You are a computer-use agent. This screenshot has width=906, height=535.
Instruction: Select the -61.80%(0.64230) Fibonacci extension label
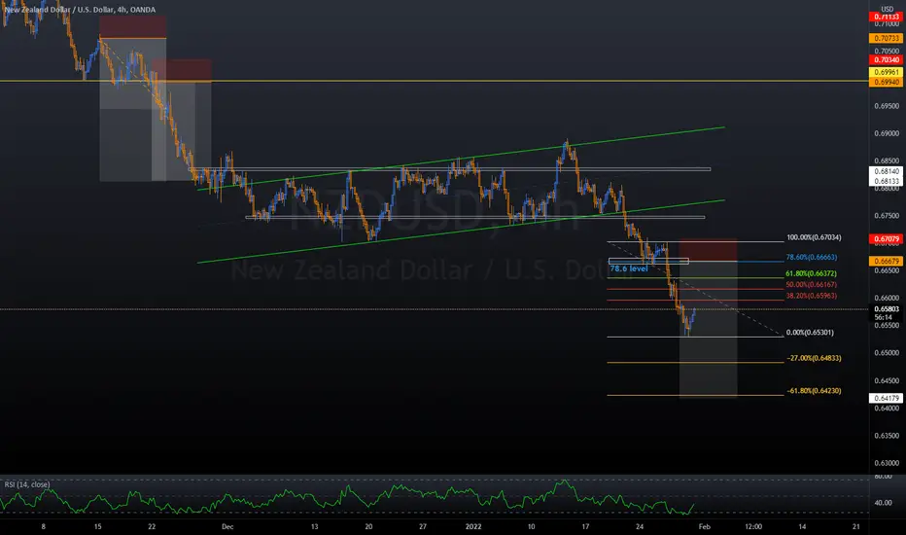(814, 391)
